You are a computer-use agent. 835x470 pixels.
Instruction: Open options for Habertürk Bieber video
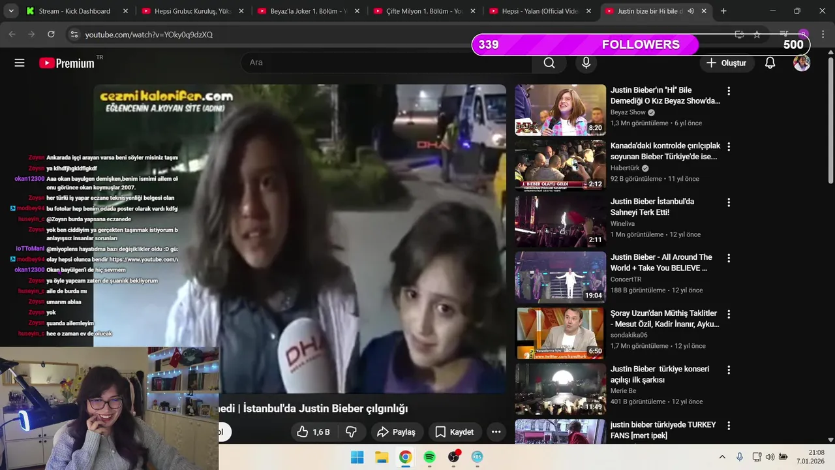729,147
